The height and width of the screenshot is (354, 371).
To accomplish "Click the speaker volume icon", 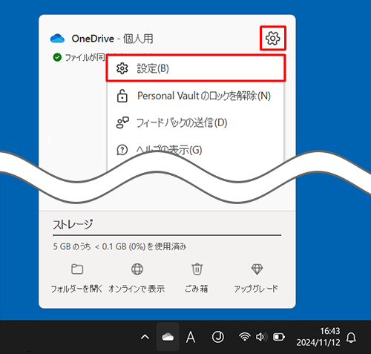I will pyautogui.click(x=261, y=337).
